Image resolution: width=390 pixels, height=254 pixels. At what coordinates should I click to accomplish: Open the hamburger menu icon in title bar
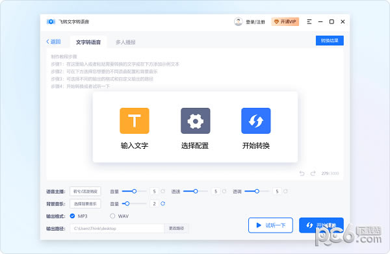[x=309, y=22]
